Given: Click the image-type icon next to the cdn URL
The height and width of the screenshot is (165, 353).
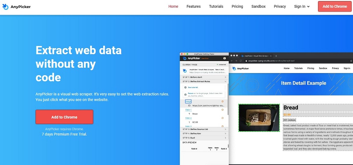Looking at the screenshot, I should pos(189,105).
